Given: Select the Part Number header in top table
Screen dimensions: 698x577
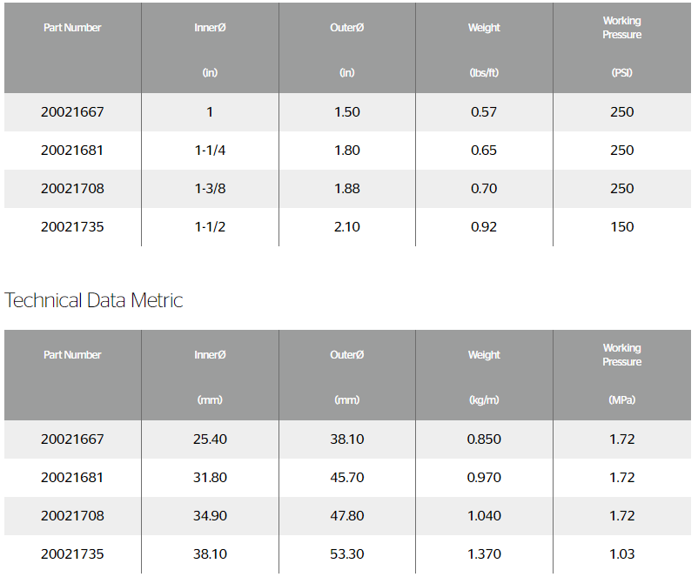Looking at the screenshot, I should pos(72,28).
